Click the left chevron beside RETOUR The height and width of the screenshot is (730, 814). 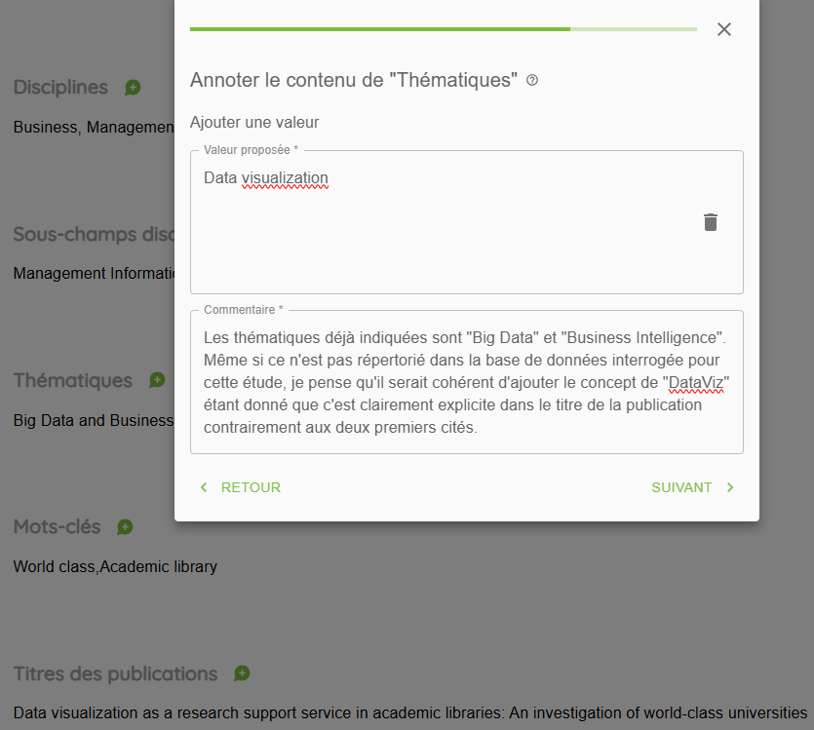point(204,487)
